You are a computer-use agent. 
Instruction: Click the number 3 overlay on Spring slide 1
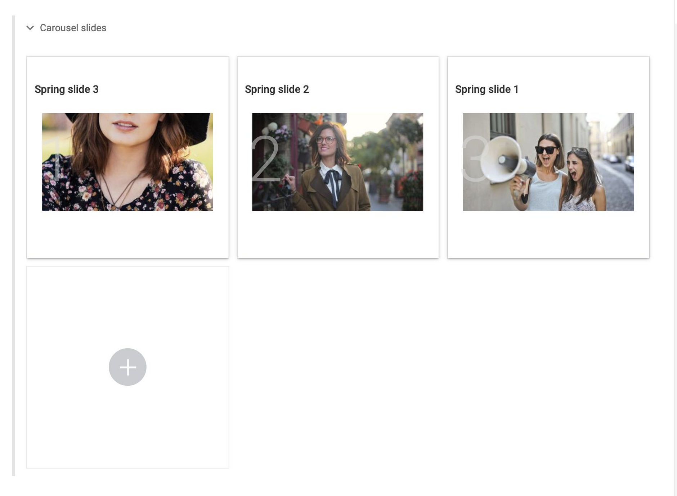[474, 159]
